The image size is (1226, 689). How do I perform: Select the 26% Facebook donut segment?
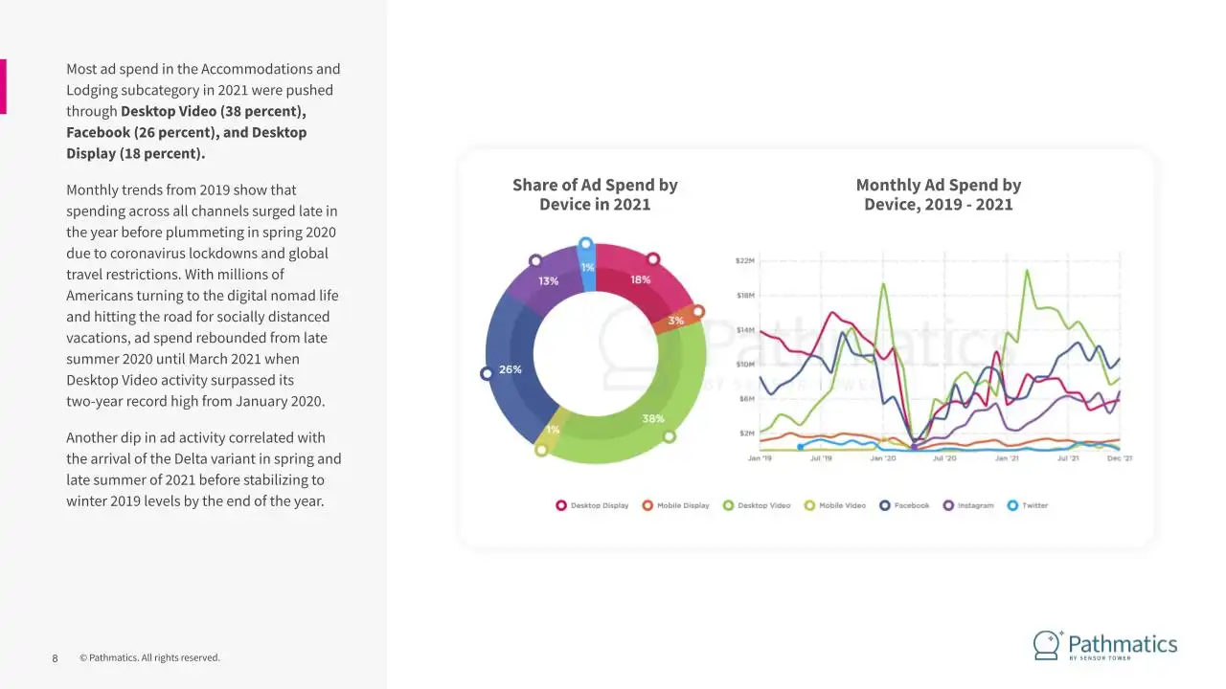[511, 369]
